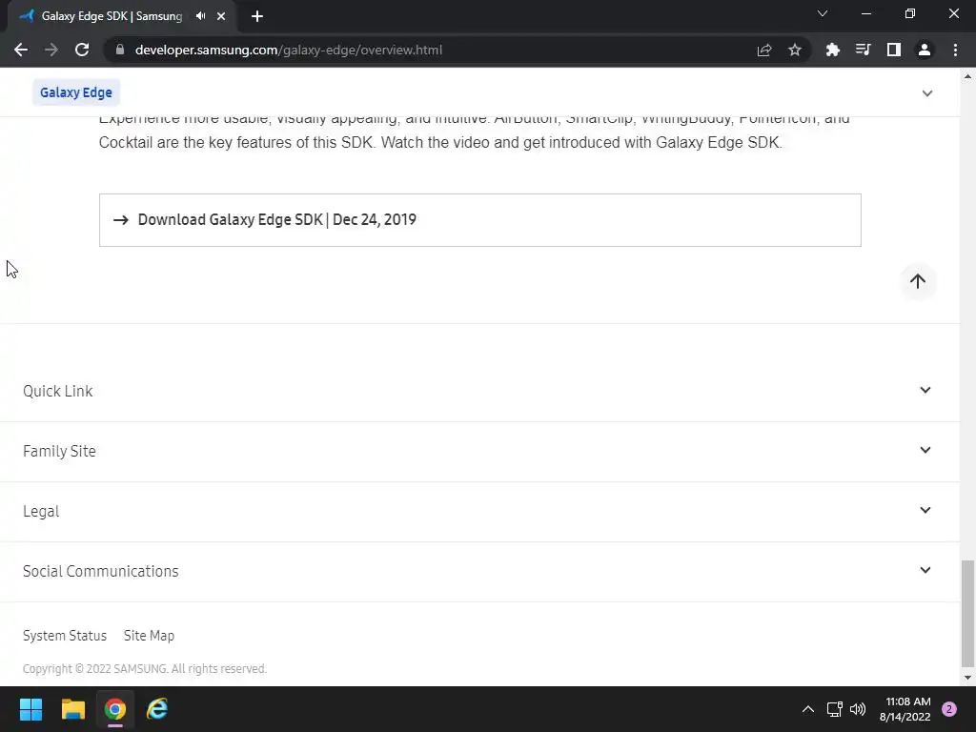Bookmark this page with star icon

795,50
